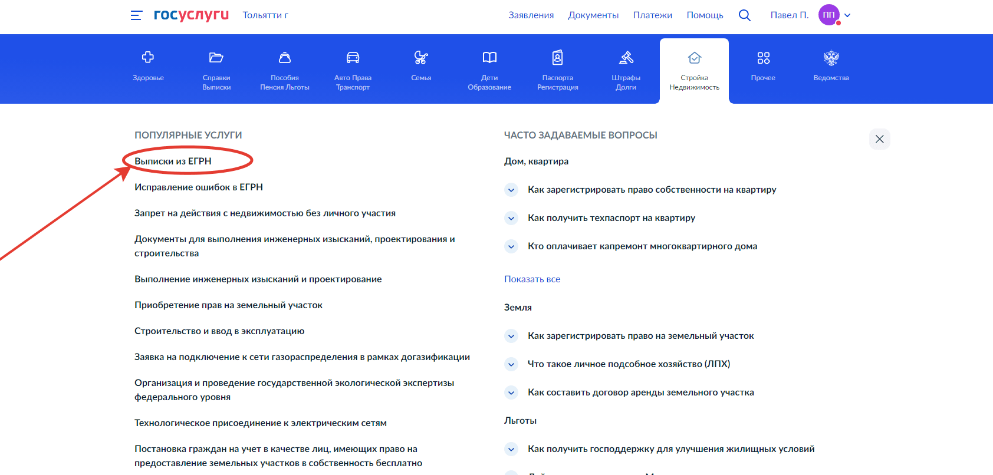Open the hamburger menu icon

tap(136, 15)
